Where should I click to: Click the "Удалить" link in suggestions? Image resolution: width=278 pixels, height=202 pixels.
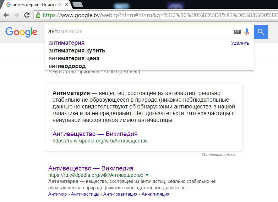point(240,43)
